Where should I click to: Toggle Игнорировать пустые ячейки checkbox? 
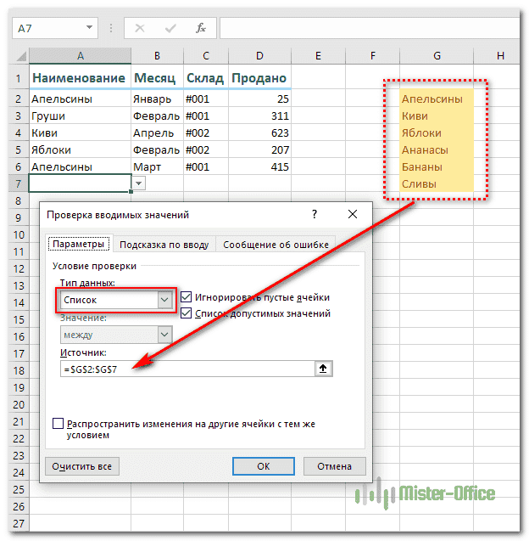(x=187, y=297)
